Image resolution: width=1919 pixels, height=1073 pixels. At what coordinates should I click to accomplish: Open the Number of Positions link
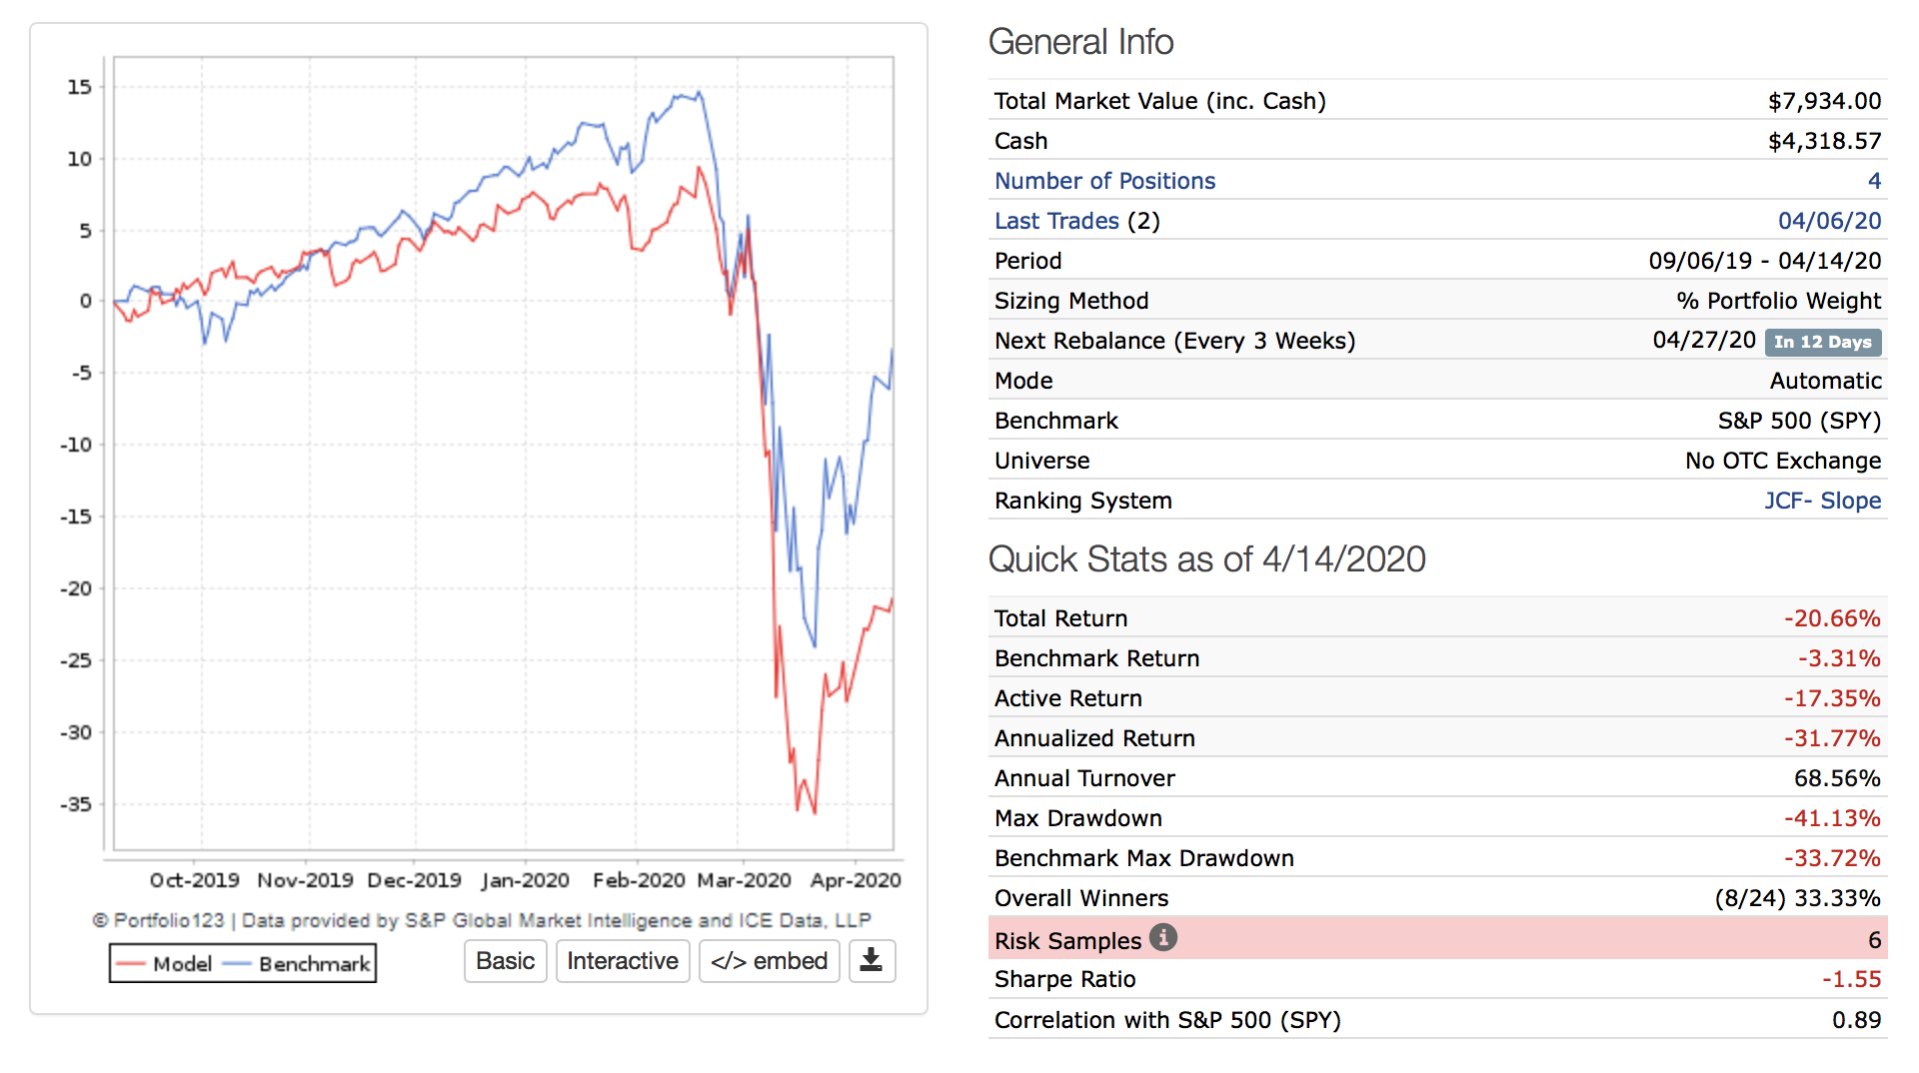click(1104, 181)
